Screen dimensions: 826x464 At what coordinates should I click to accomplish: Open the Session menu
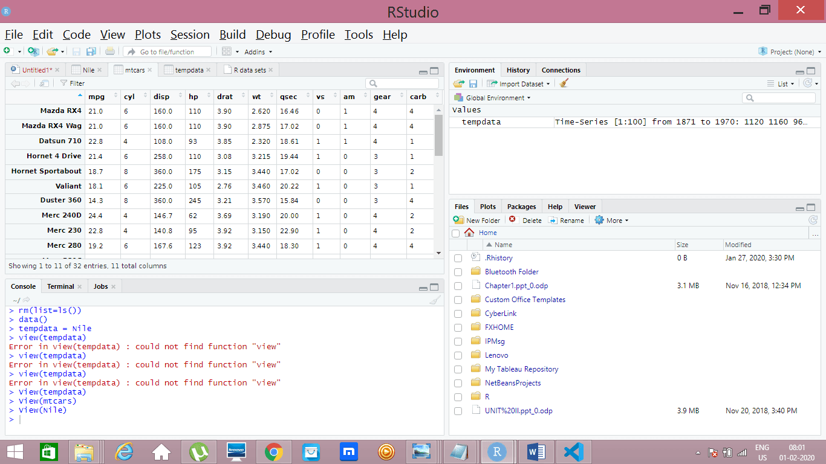click(190, 34)
